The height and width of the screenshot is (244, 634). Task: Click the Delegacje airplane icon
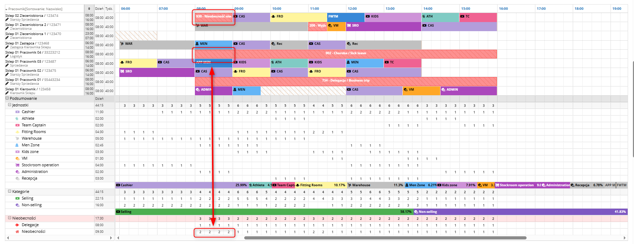tap(17, 225)
